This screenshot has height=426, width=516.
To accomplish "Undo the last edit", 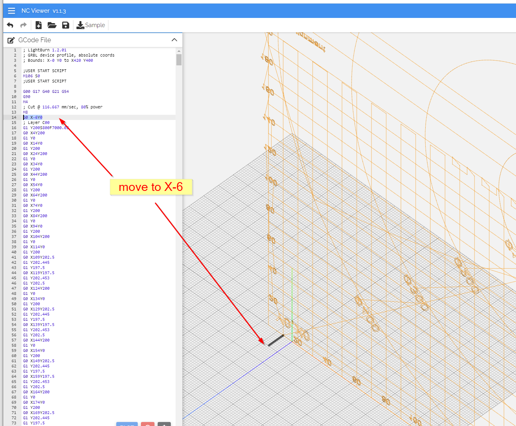I will click(10, 25).
